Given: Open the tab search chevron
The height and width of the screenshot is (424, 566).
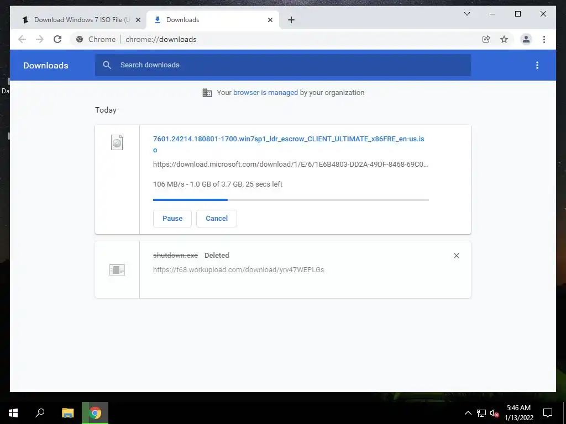Looking at the screenshot, I should point(467,14).
